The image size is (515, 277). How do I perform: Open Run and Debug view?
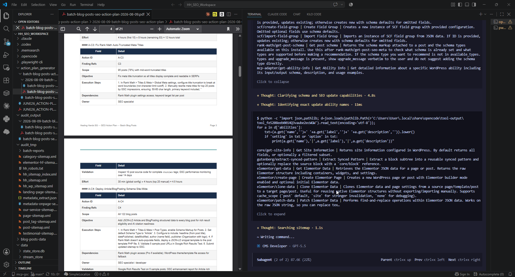[6, 54]
